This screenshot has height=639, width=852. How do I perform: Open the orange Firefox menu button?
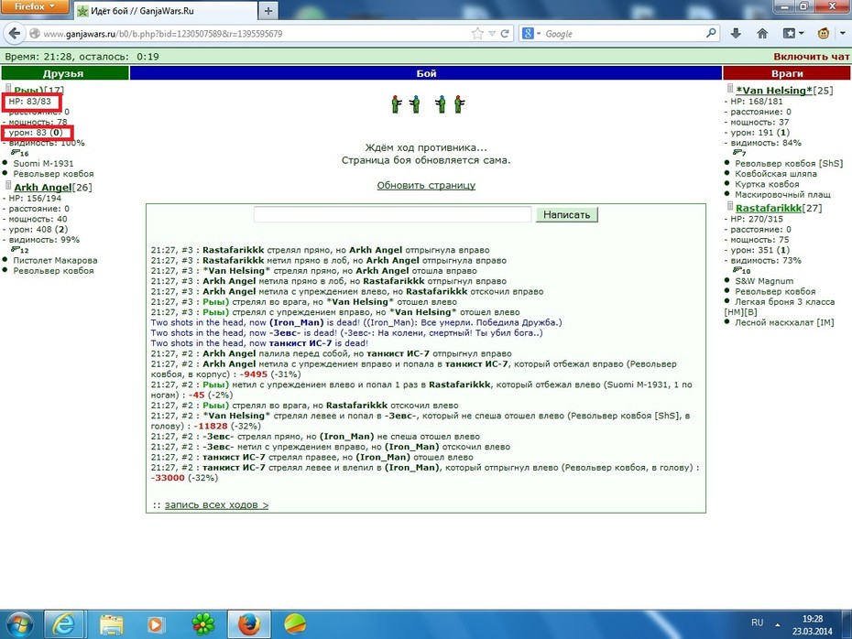34,6
